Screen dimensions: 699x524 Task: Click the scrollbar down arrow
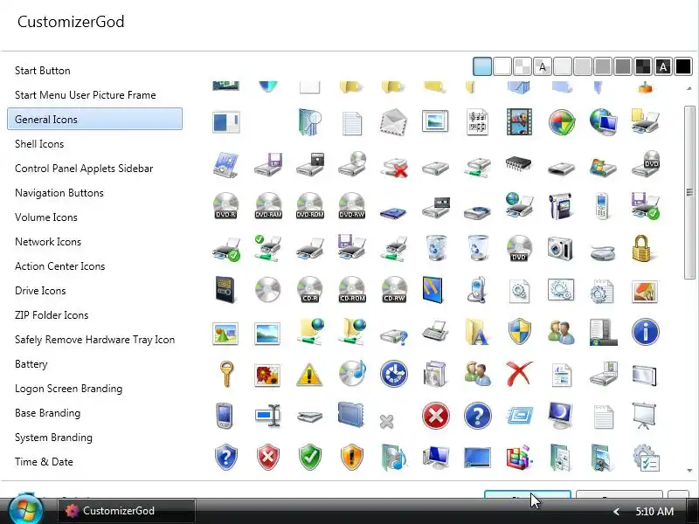tap(689, 471)
